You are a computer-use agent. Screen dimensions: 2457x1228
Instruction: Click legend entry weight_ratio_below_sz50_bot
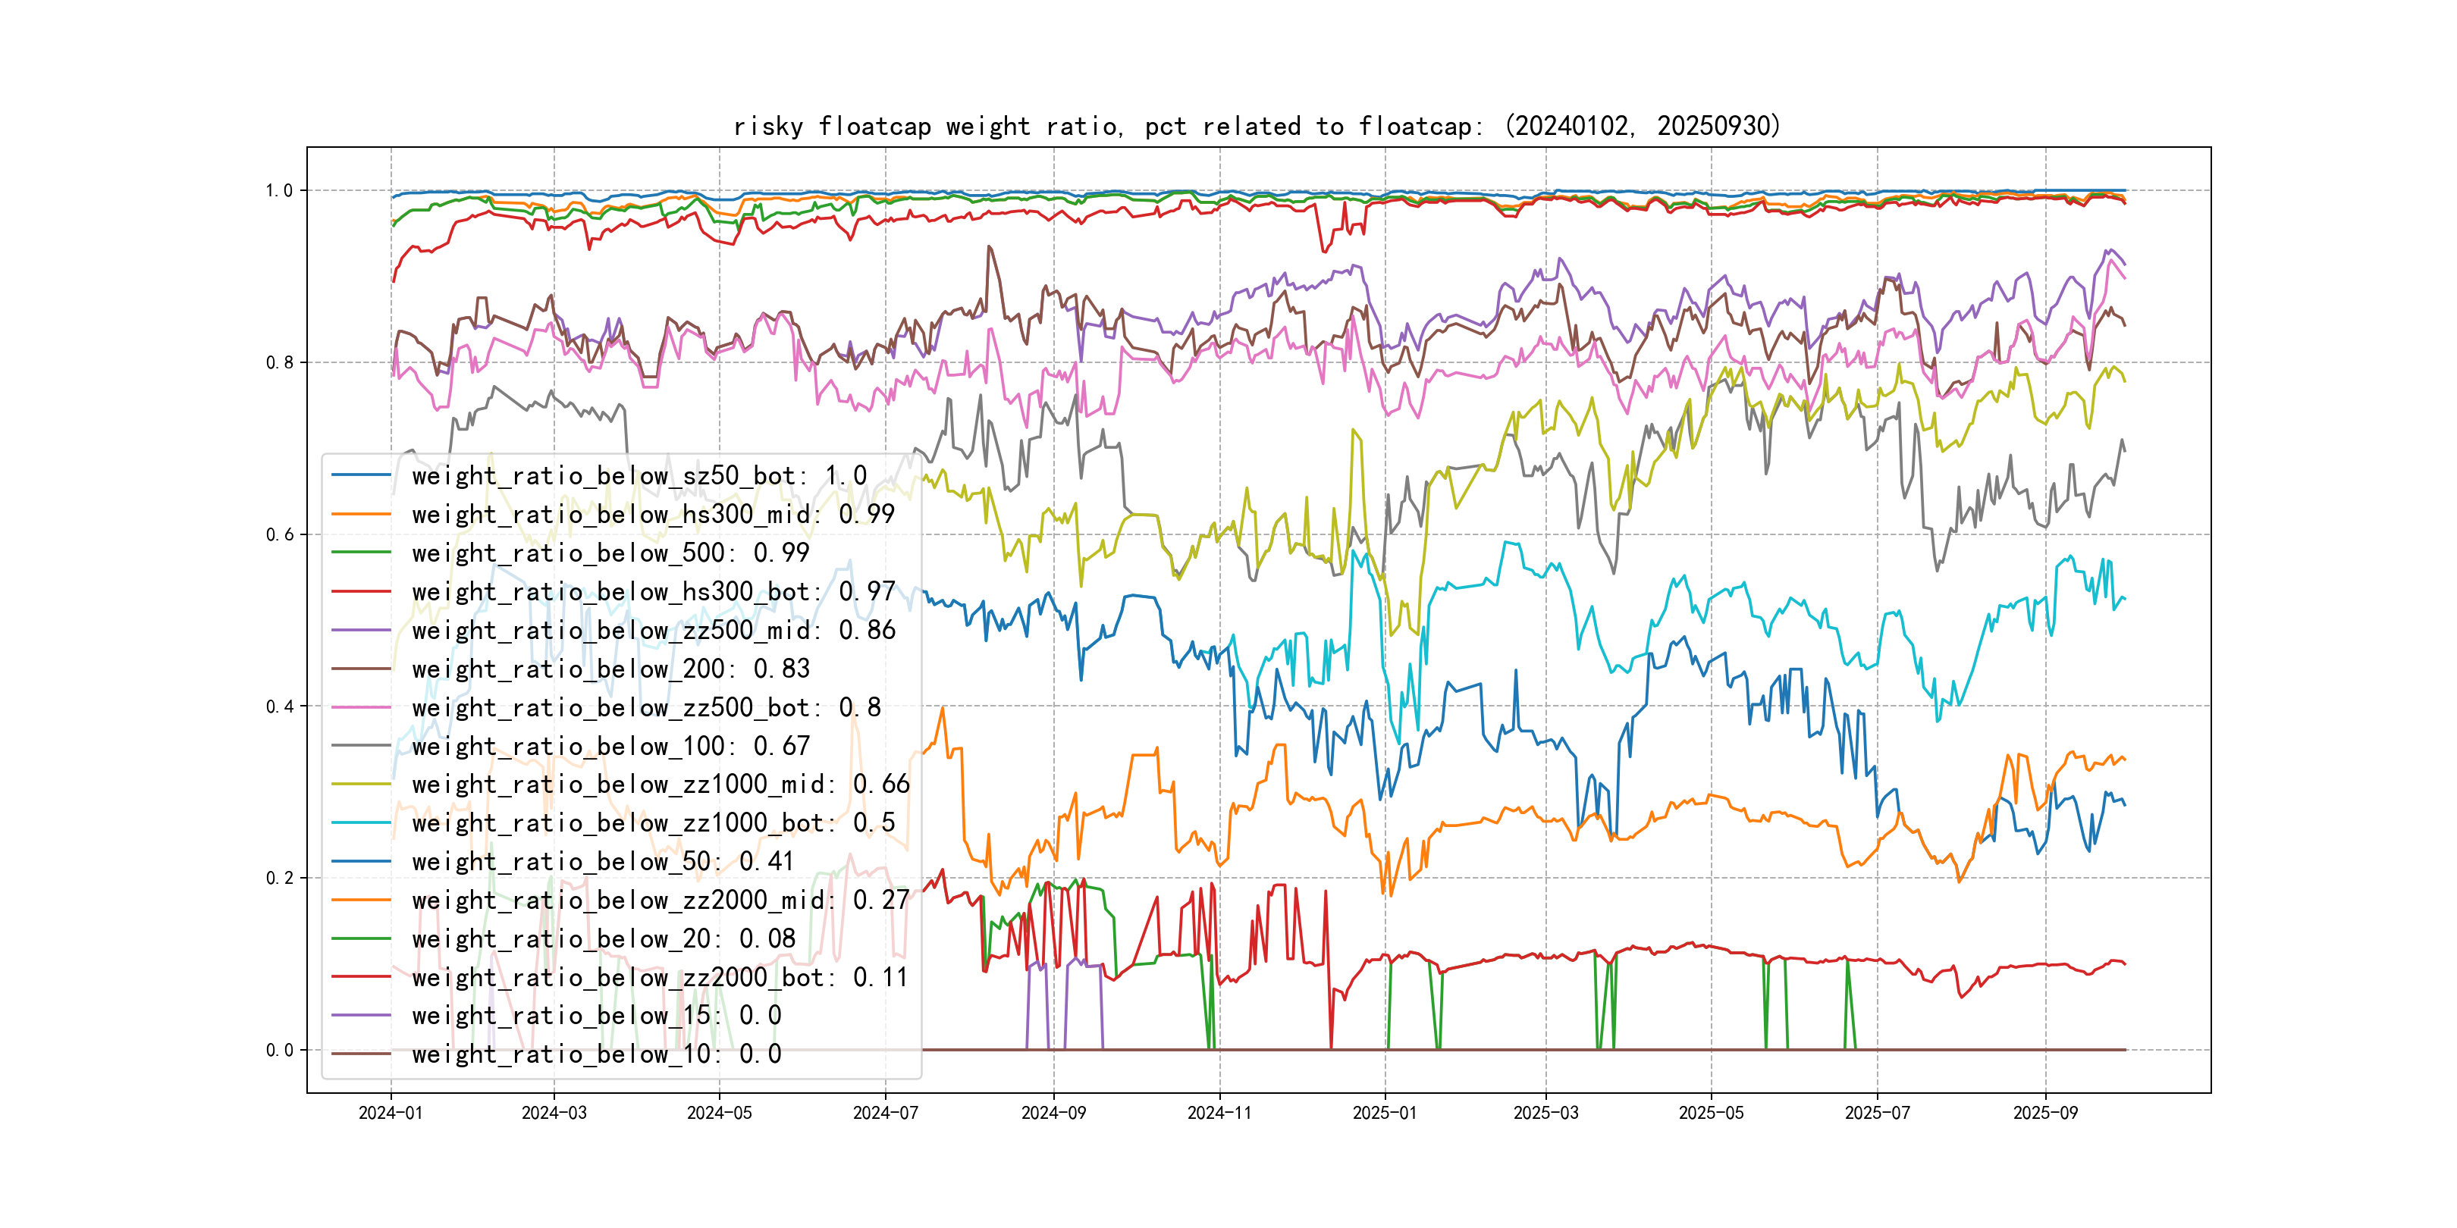click(x=638, y=476)
